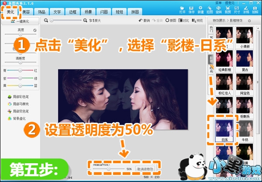Click the 一键美化 one-click beautify button
Screen dimensions: 262x182
pyautogui.click(x=20, y=21)
